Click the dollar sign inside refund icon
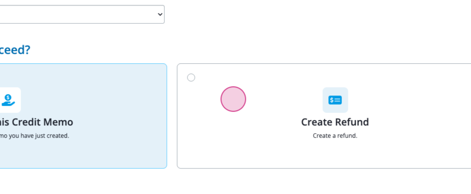Viewport: 471px width, 194px height. pyautogui.click(x=332, y=100)
